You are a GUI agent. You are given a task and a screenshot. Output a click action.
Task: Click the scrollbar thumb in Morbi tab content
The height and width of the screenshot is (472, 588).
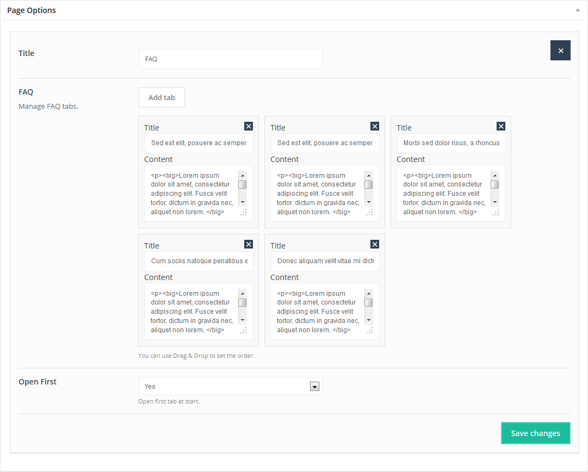495,185
